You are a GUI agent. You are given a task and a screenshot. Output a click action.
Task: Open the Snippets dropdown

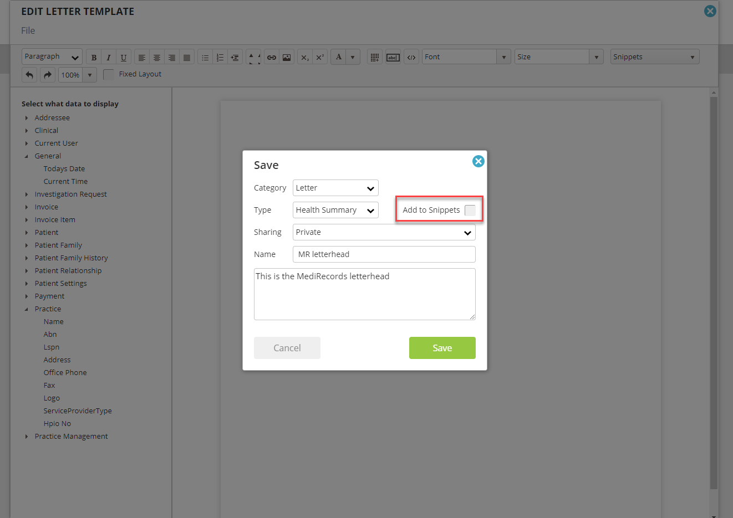click(x=655, y=57)
